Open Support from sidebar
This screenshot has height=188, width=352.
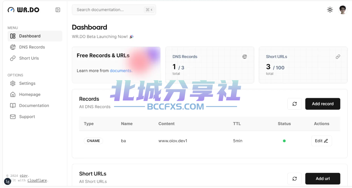coord(35,117)
